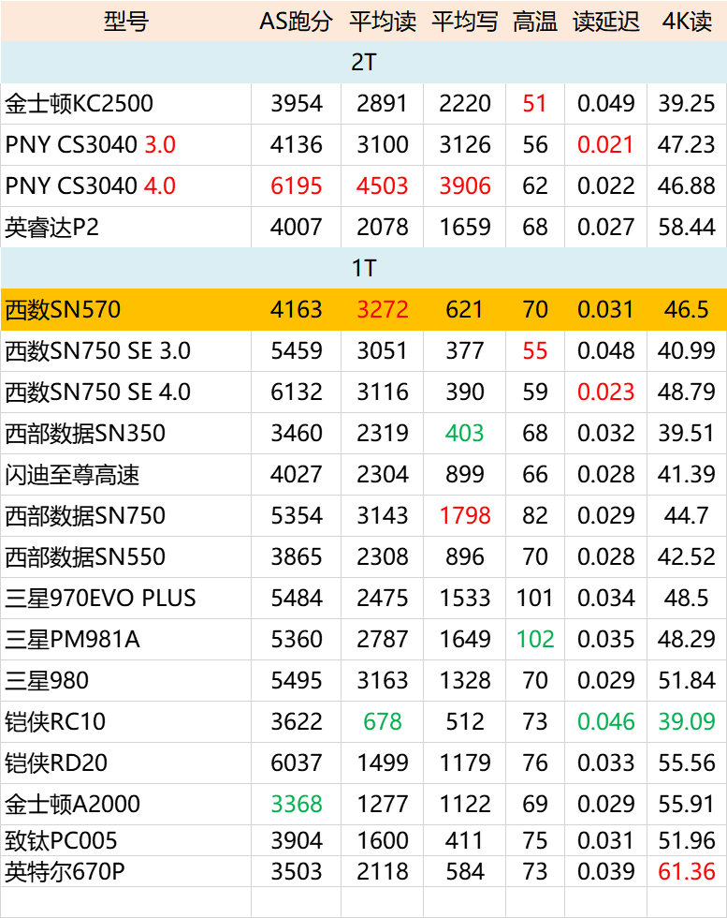Select the highlighted 西数SN570 cell
The height and width of the screenshot is (918, 727).
[x=125, y=309]
